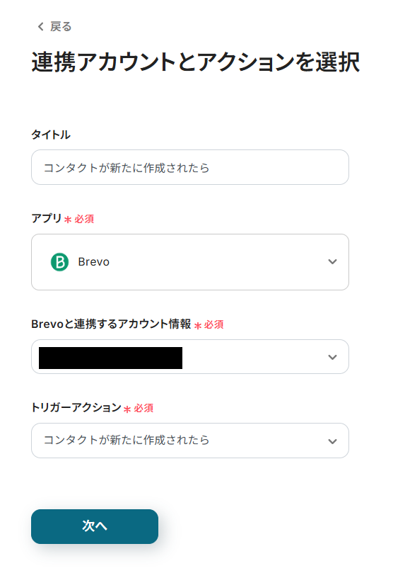393x573 pixels.
Task: Click the 連携アカウントとアクションを選択 heading
Action: (x=195, y=62)
